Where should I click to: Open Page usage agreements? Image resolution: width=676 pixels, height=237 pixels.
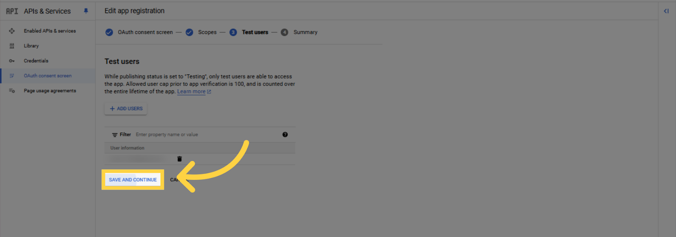point(50,91)
